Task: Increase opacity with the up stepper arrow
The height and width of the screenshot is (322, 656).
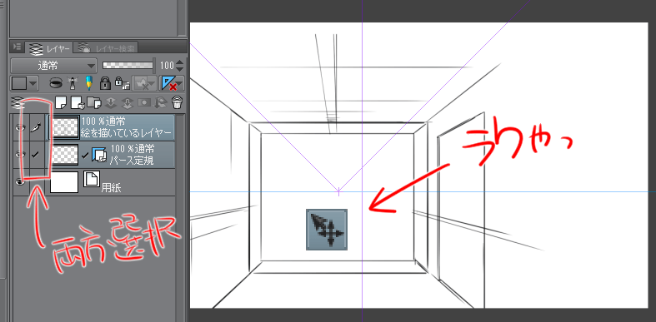Action: coord(180,62)
